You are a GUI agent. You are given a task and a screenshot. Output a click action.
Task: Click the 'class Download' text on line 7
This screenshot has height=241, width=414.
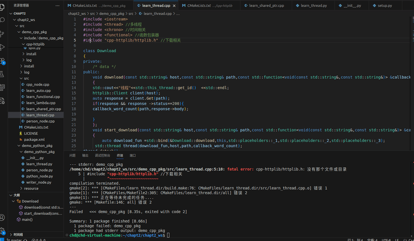pos(100,51)
